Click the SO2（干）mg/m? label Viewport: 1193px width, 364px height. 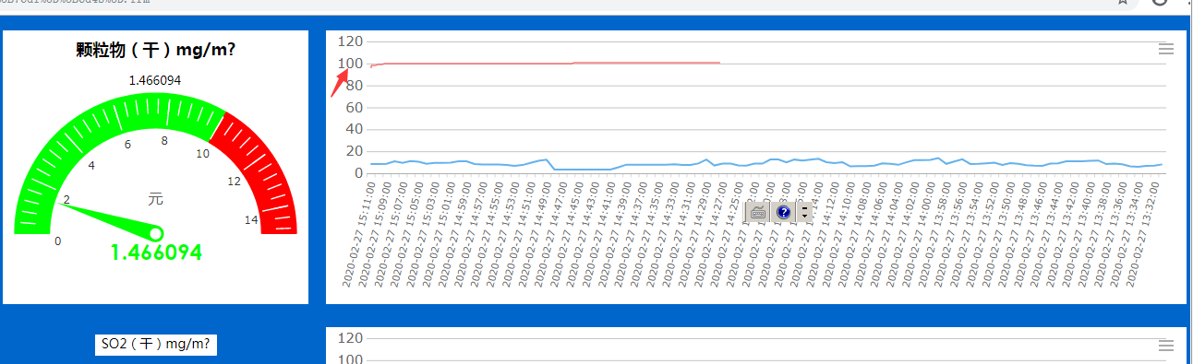click(155, 344)
